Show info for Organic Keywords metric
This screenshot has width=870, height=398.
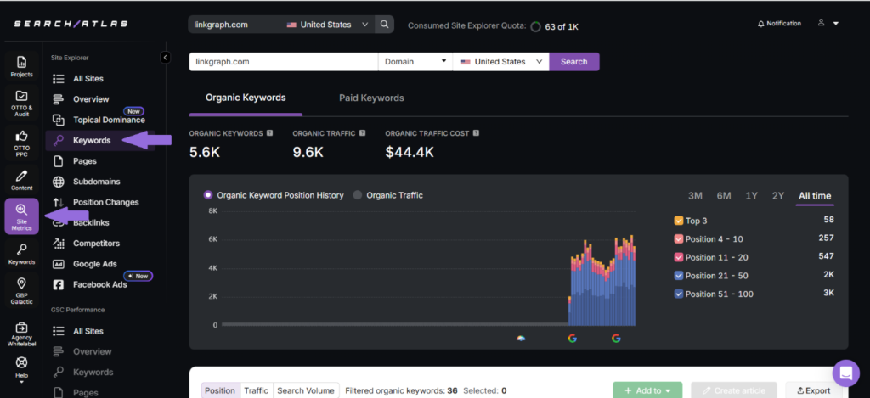click(x=269, y=133)
